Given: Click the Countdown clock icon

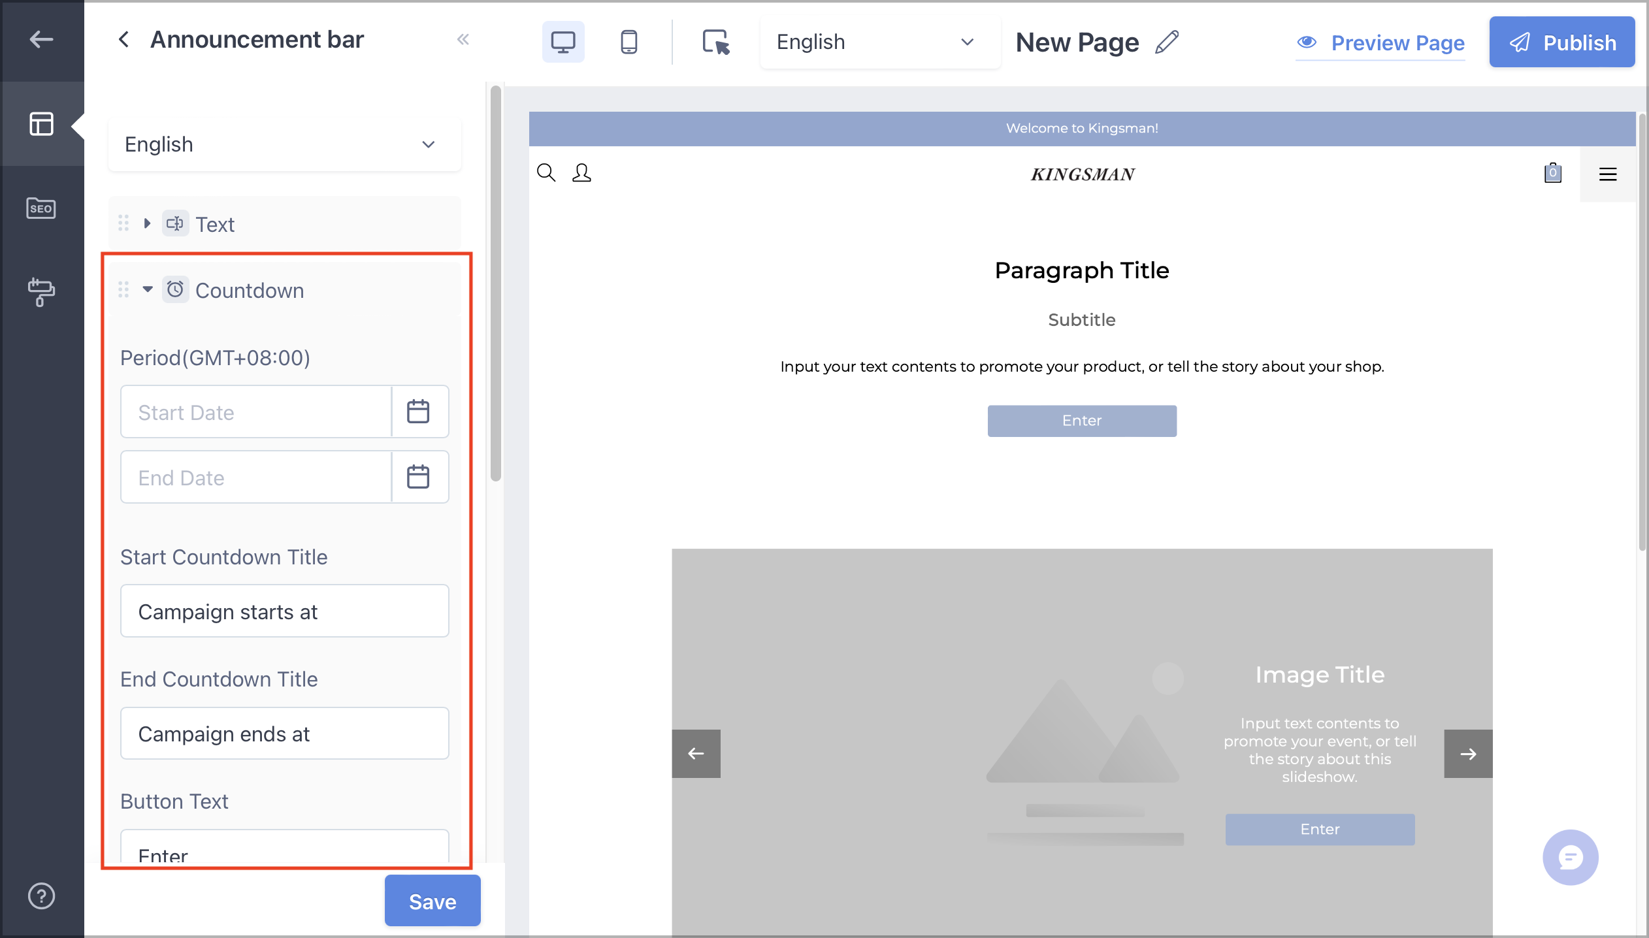Looking at the screenshot, I should (175, 289).
